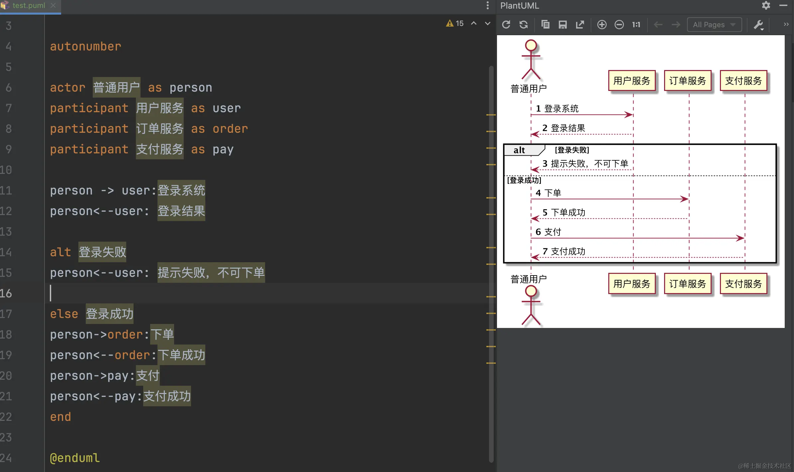Open the All Pages dropdown

click(714, 25)
